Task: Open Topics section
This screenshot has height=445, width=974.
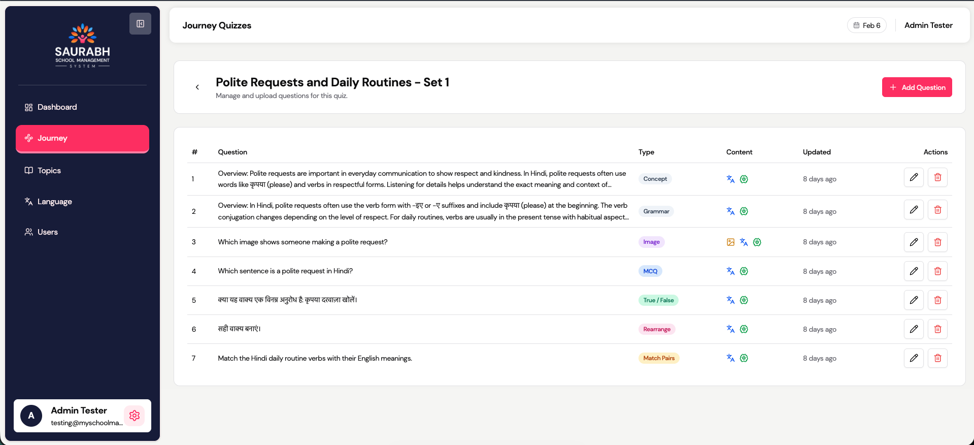Action: click(x=49, y=171)
